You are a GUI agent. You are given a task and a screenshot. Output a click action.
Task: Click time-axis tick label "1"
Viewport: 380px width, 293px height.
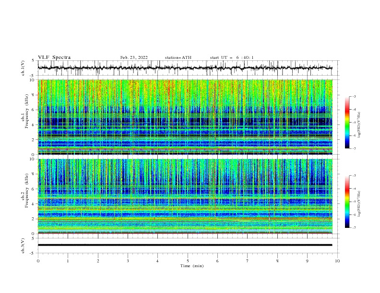tap(68, 261)
